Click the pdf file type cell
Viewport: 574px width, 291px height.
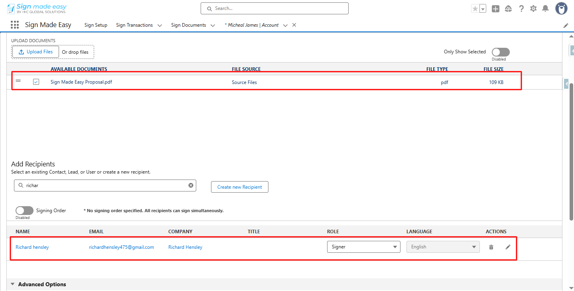444,82
